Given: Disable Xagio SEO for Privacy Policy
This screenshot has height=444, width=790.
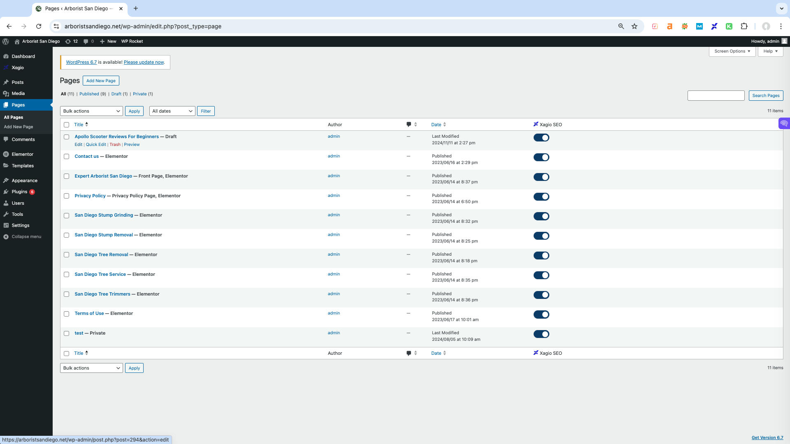Looking at the screenshot, I should (x=541, y=197).
